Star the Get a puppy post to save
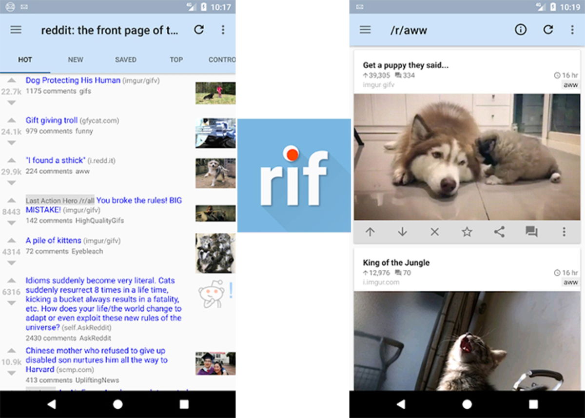 (x=466, y=232)
